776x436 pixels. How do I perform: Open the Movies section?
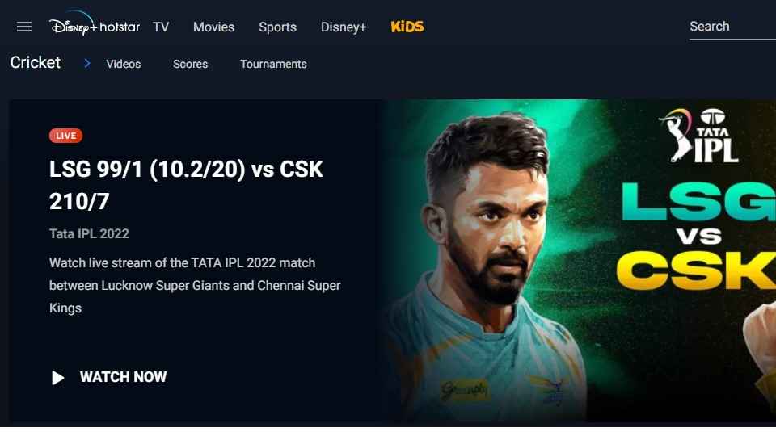(x=213, y=27)
